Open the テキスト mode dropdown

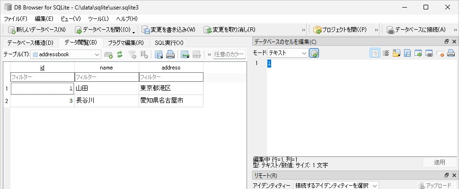point(288,53)
